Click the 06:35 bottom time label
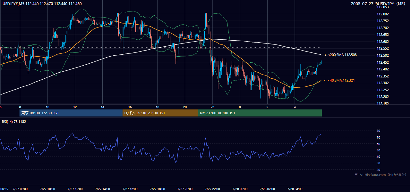Screen dimensions: 410x192 [x=4, y=189]
